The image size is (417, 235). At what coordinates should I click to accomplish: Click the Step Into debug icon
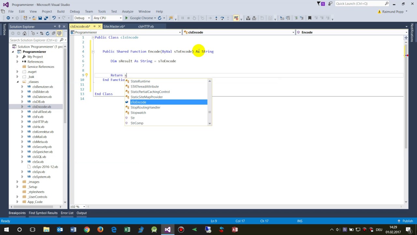point(216,18)
